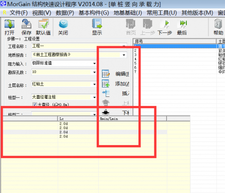Image resolution: width=225 pixels, height=193 pixels.
Task: Open the 桩型一 dropdown
Action: (94, 97)
